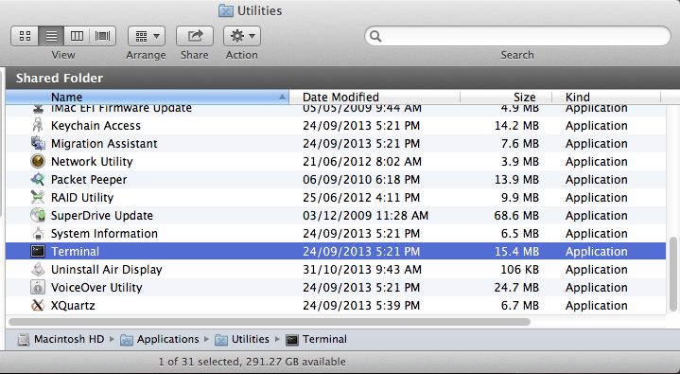Click the VoiceOver Utility icon
This screenshot has height=374, width=680.
pyautogui.click(x=38, y=288)
